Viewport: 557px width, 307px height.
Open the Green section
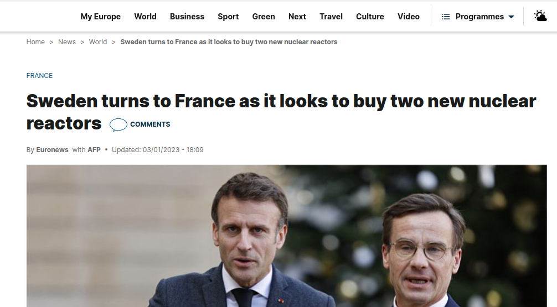[x=264, y=17]
